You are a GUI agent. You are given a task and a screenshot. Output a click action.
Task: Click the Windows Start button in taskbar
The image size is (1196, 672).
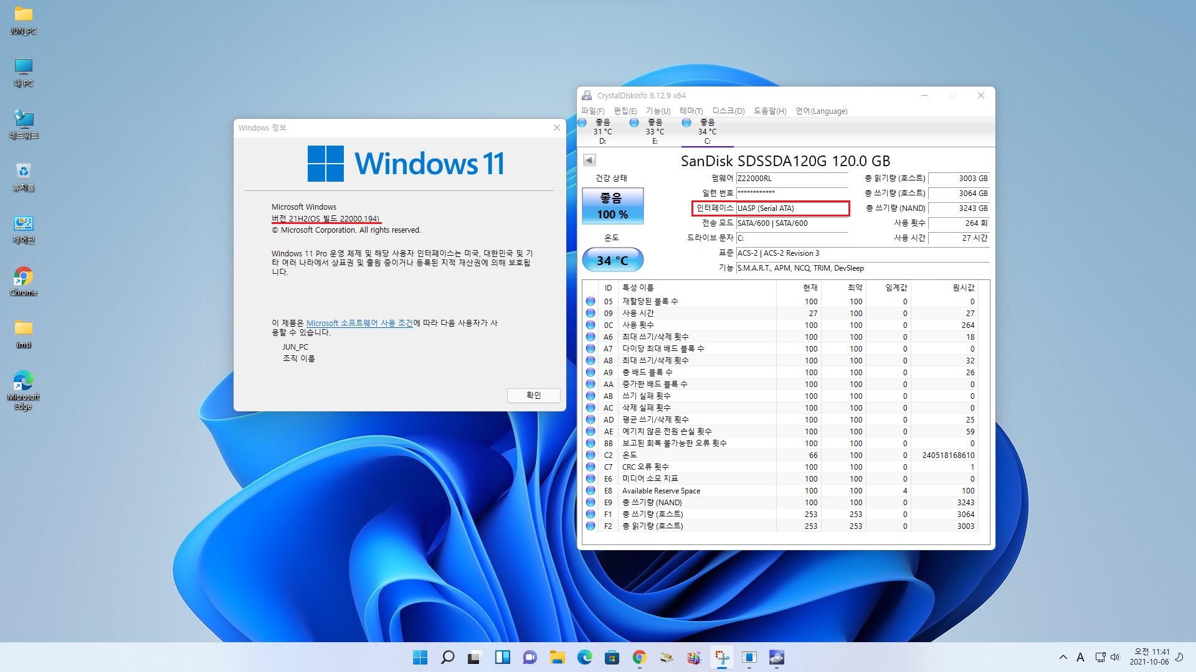click(420, 657)
